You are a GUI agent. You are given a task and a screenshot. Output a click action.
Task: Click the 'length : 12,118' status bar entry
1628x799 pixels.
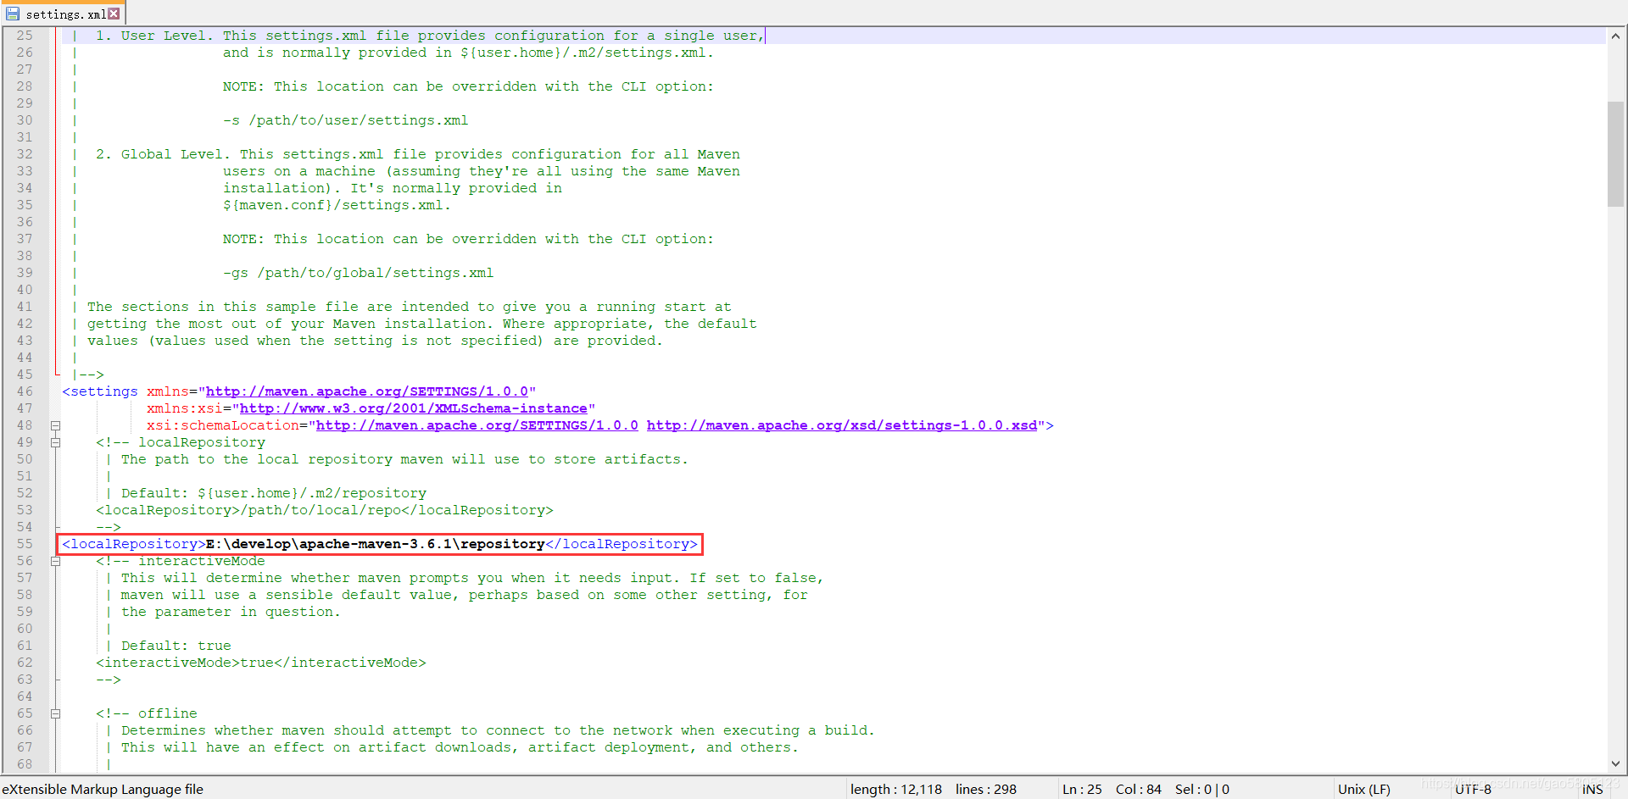point(896,789)
